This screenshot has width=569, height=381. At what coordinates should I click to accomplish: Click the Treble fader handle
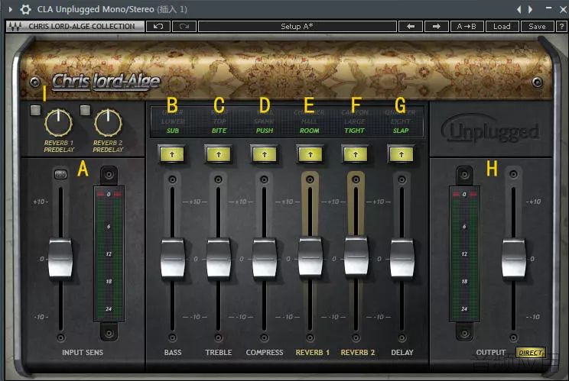point(219,258)
